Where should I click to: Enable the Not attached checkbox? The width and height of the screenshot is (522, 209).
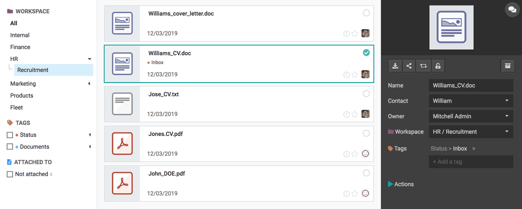(10, 174)
